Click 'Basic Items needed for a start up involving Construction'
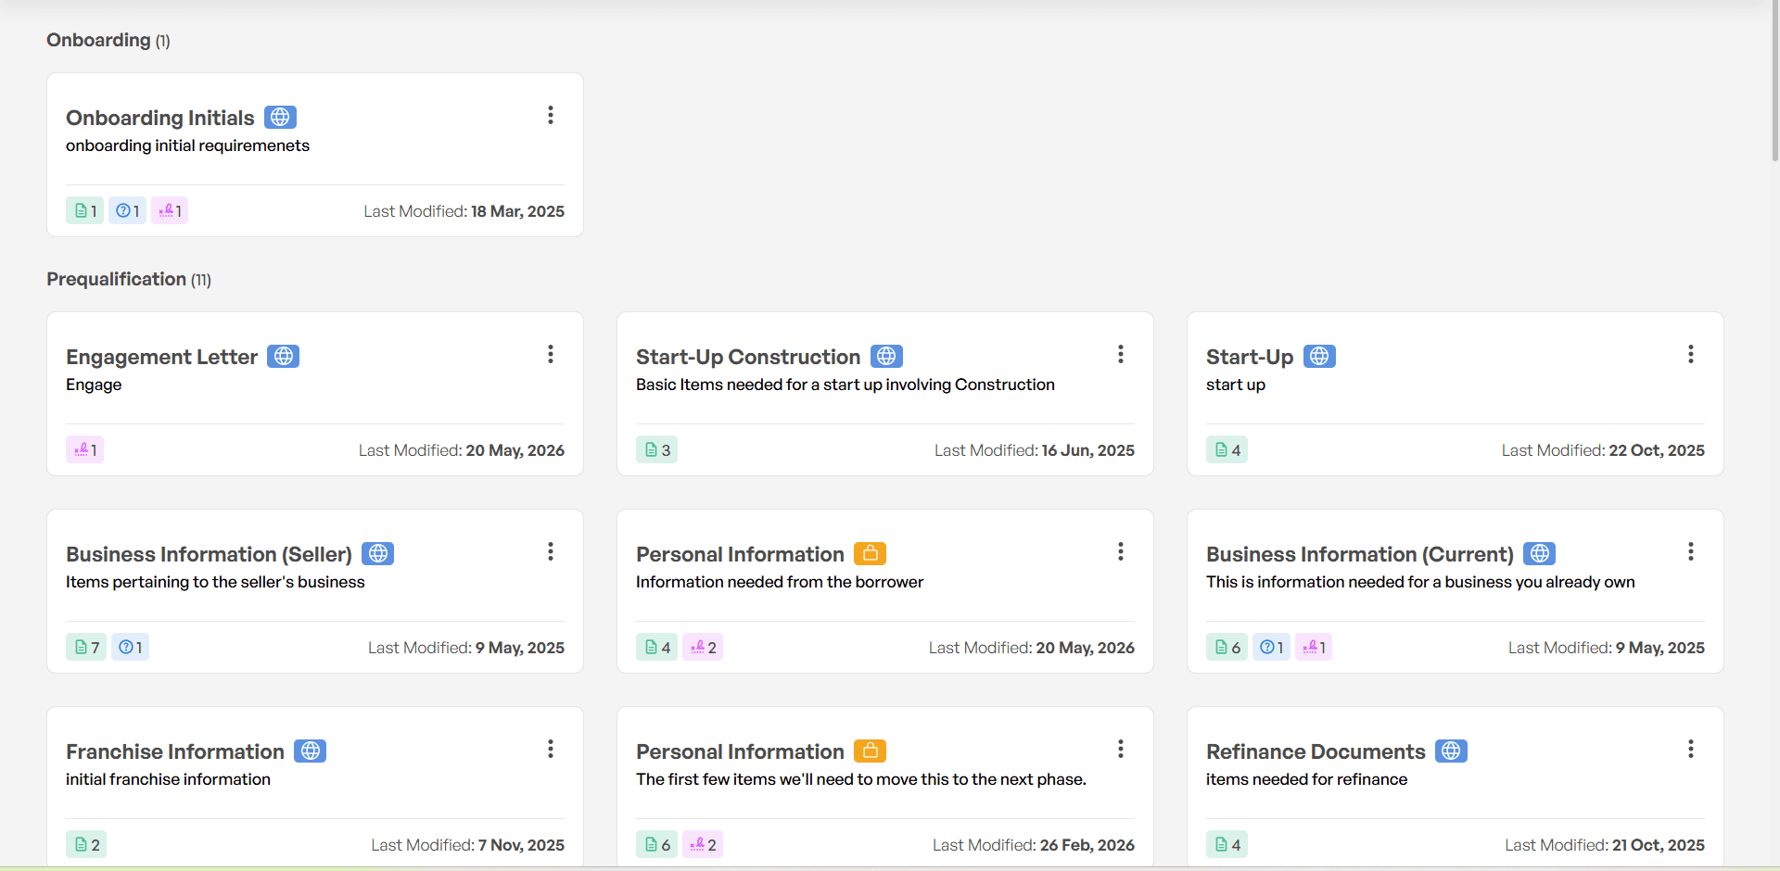Image resolution: width=1780 pixels, height=871 pixels. tap(845, 385)
